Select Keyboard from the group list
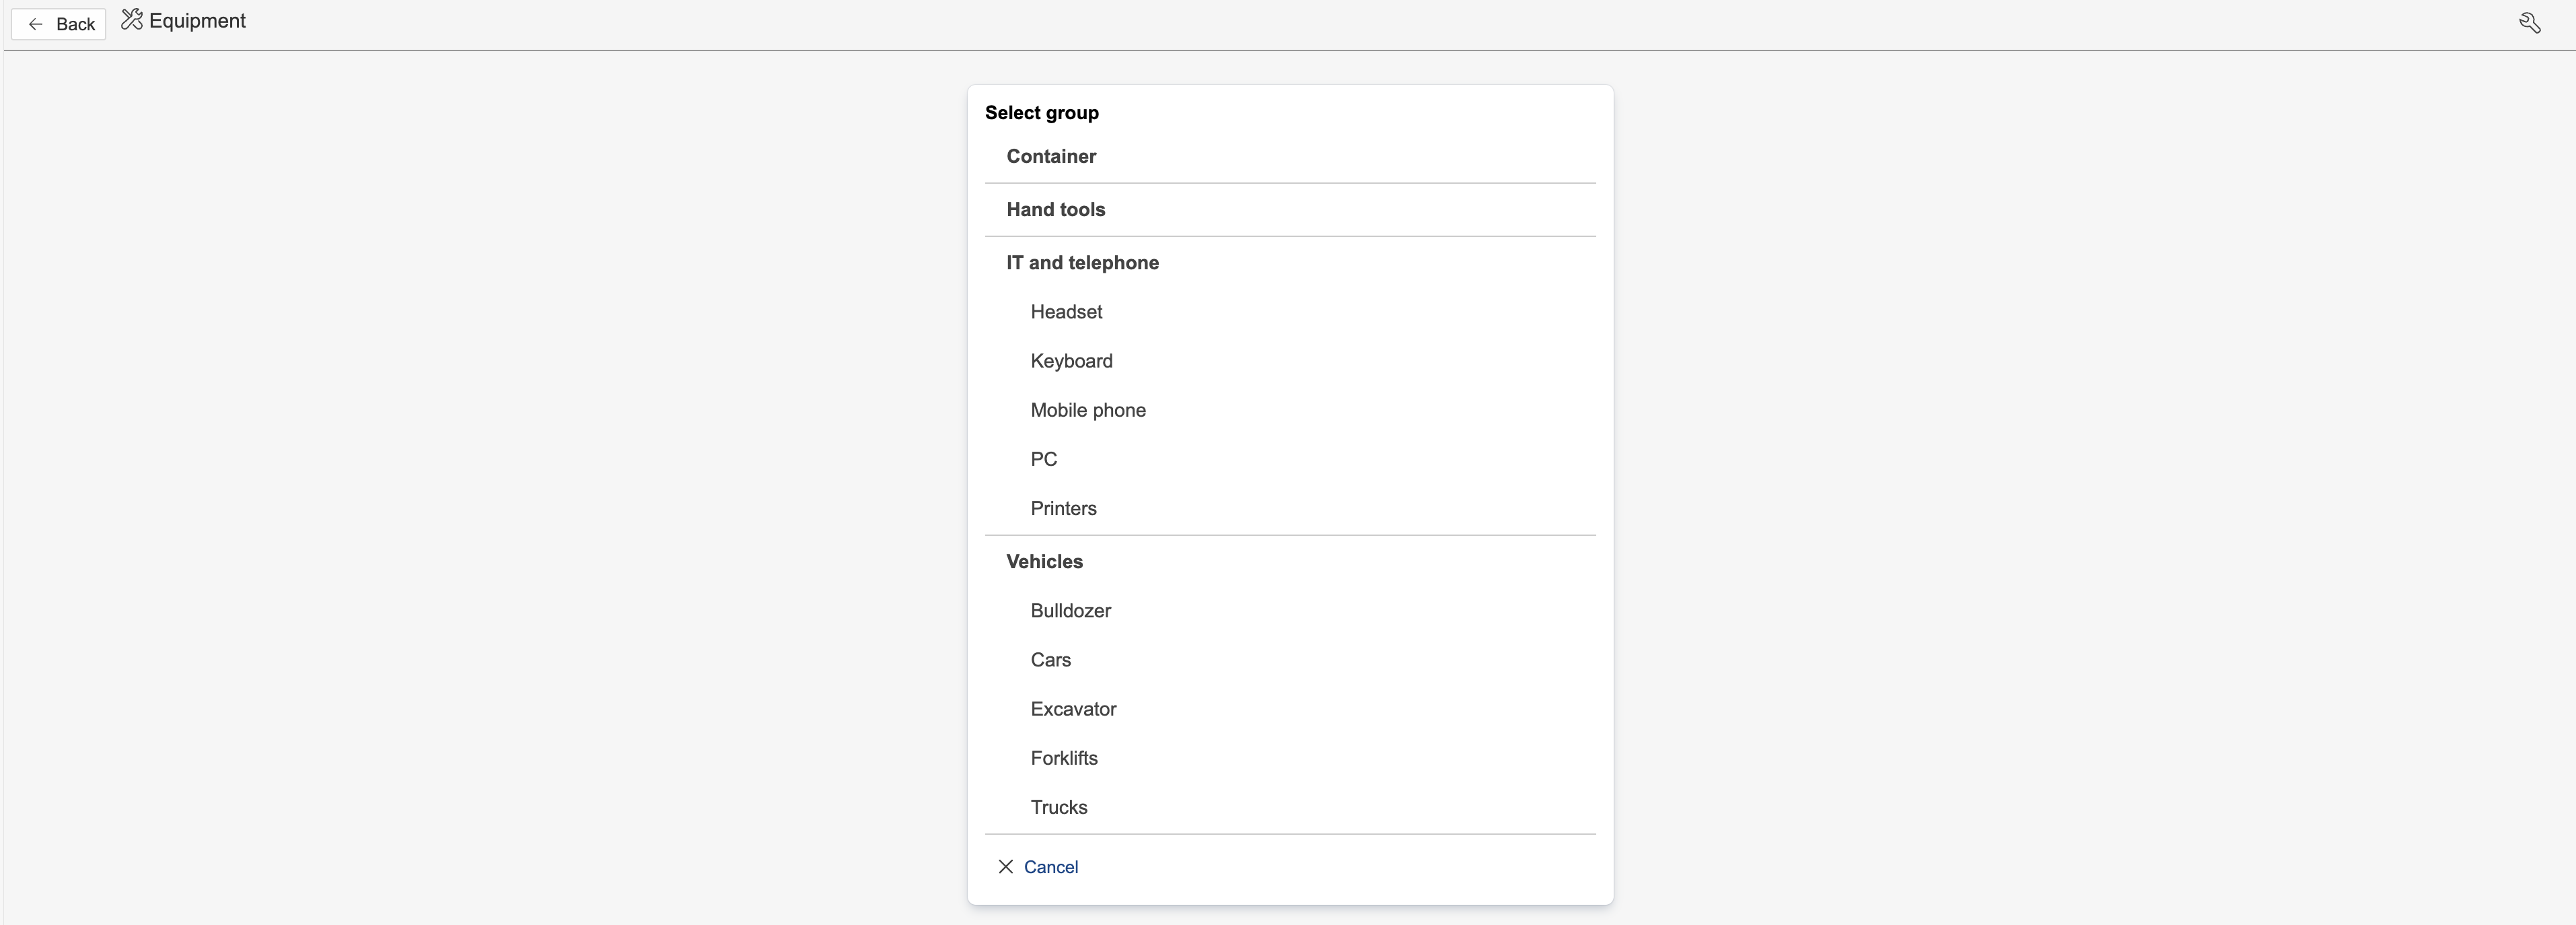Screen dimensions: 2576x925 click(1071, 361)
